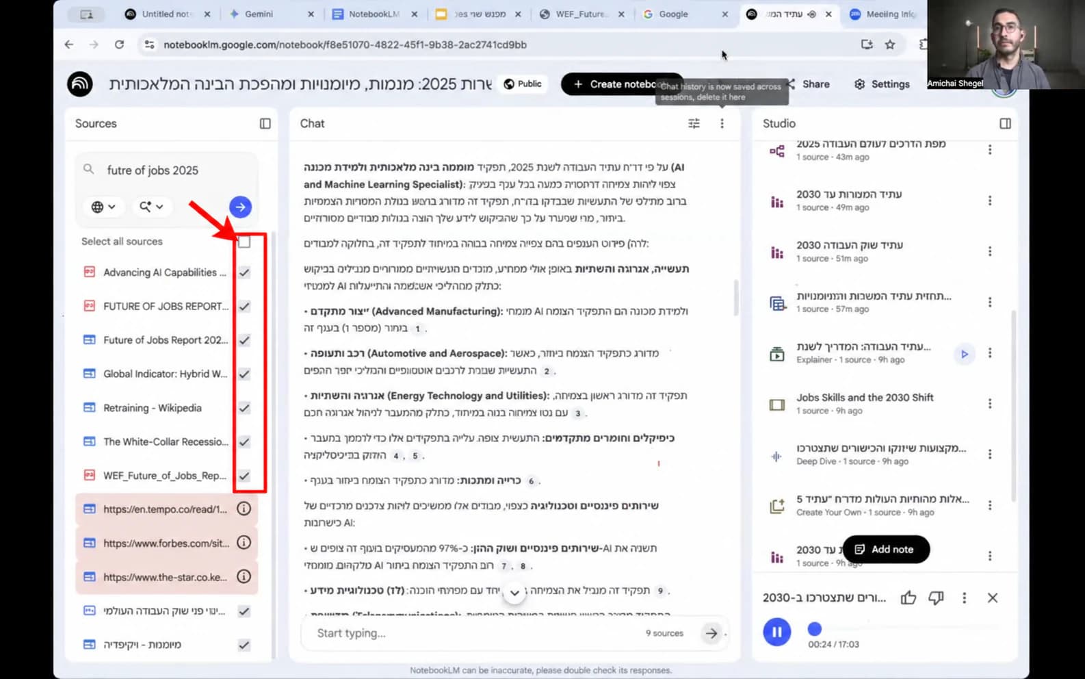Click the Add note button

pyautogui.click(x=886, y=549)
